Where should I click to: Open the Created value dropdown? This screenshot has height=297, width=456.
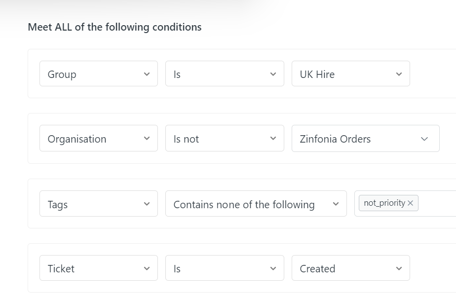pos(350,268)
